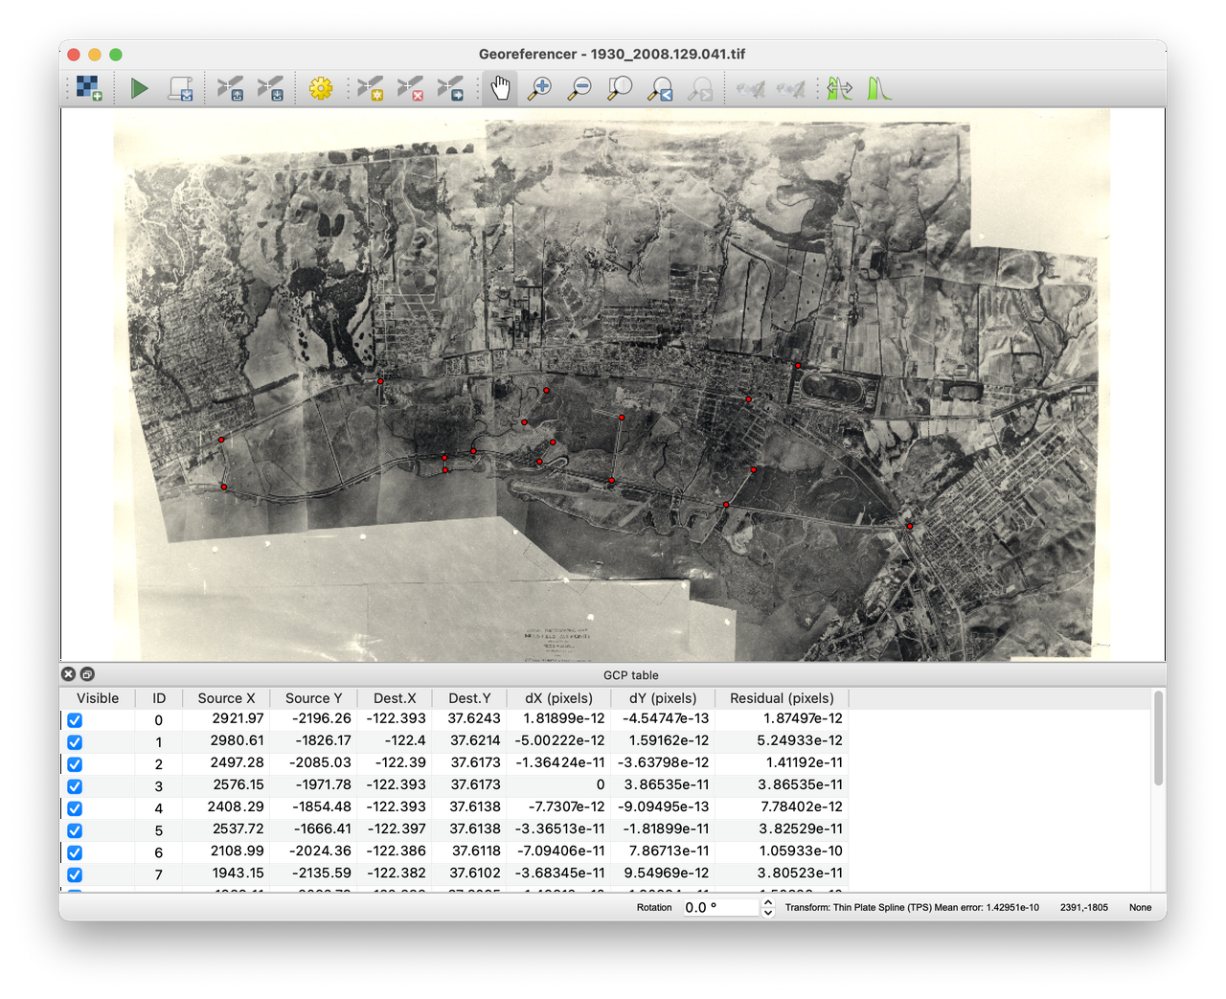Image resolution: width=1226 pixels, height=999 pixels.
Task: Click Generate GDAL Script icon
Action: [x=181, y=89]
